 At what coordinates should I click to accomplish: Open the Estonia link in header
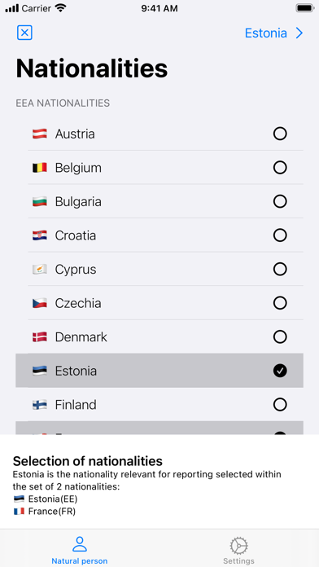(x=266, y=33)
